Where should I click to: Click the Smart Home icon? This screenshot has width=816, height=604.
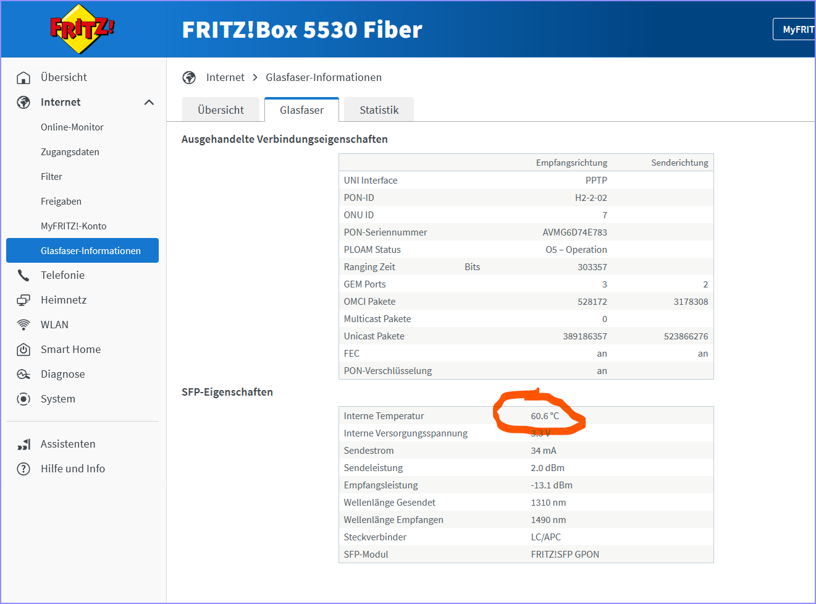click(23, 349)
